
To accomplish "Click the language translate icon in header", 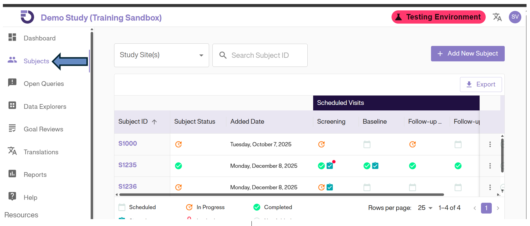I will tap(497, 17).
